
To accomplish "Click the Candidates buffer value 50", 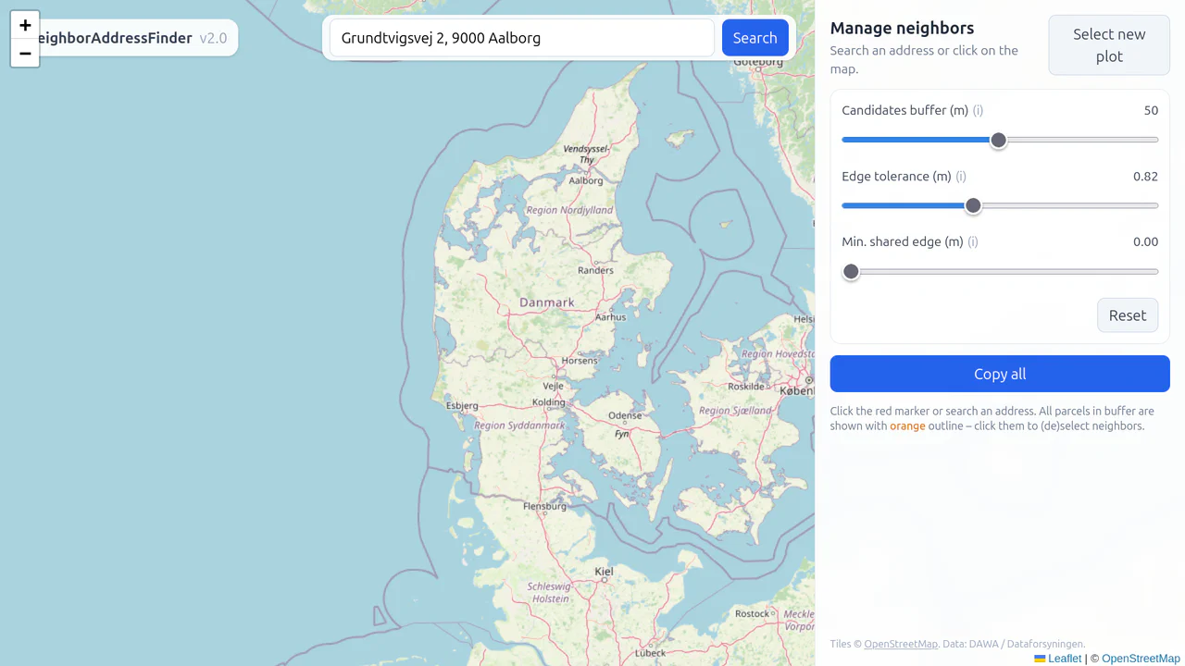I will pos(1151,110).
